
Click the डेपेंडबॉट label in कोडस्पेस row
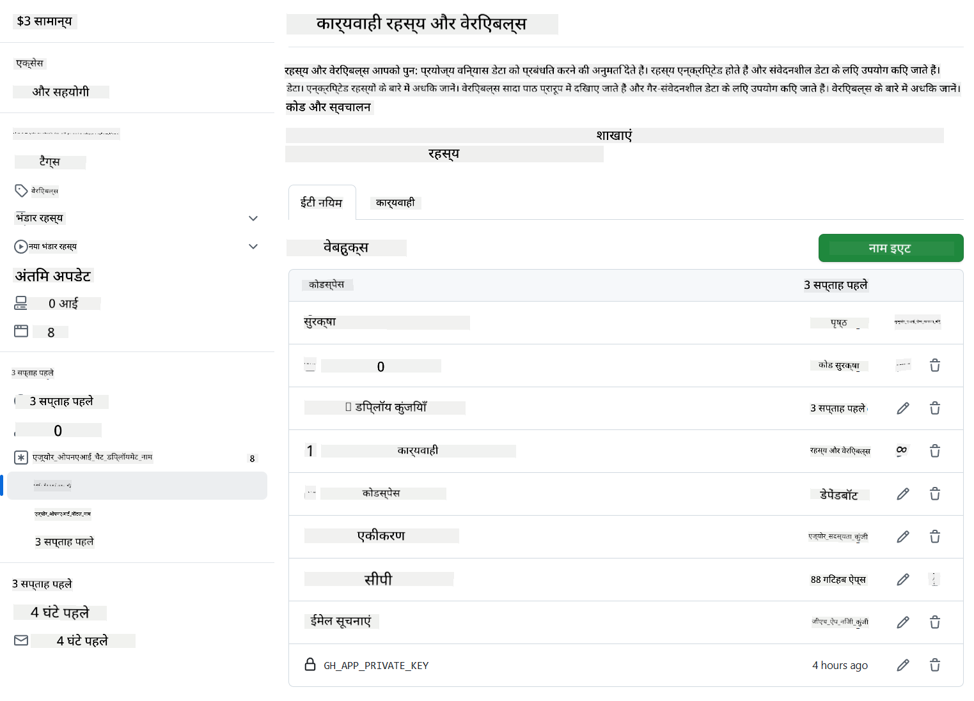[839, 495]
